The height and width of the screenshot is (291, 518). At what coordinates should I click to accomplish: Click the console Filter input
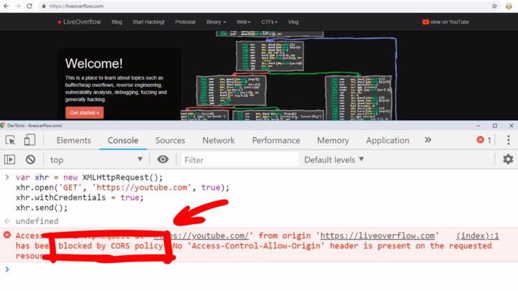tap(240, 160)
